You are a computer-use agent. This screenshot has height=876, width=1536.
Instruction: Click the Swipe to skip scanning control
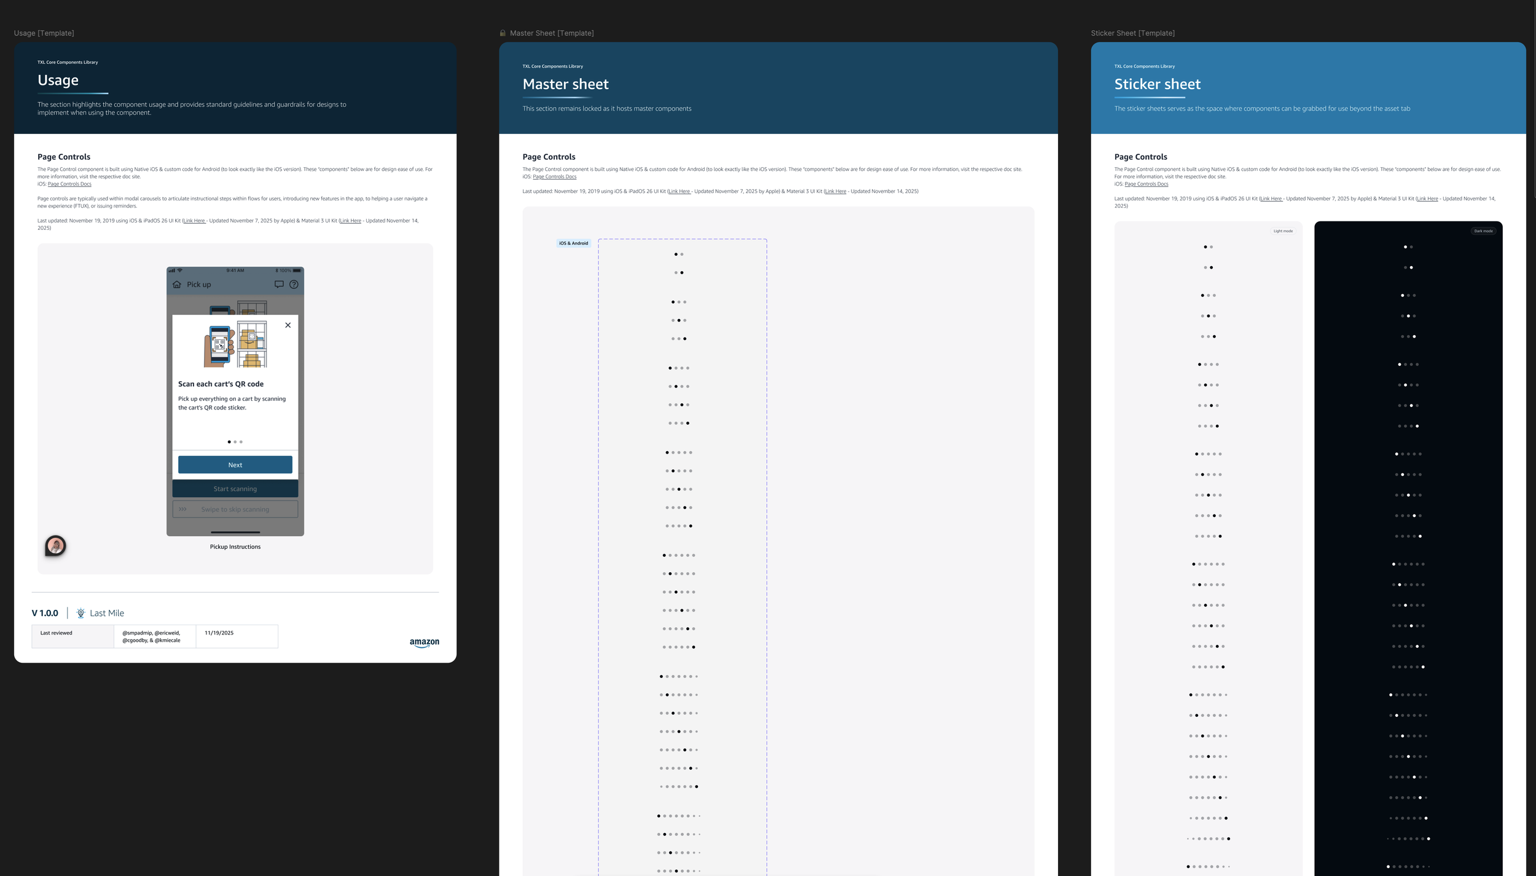point(235,509)
